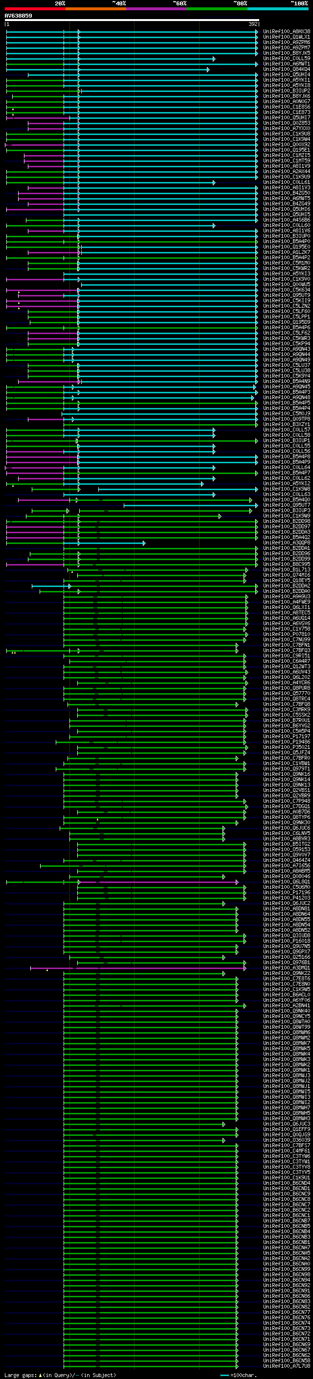Click the cyan ~100% identity legend segment
The height and width of the screenshot is (1379, 313).
(278, 9)
